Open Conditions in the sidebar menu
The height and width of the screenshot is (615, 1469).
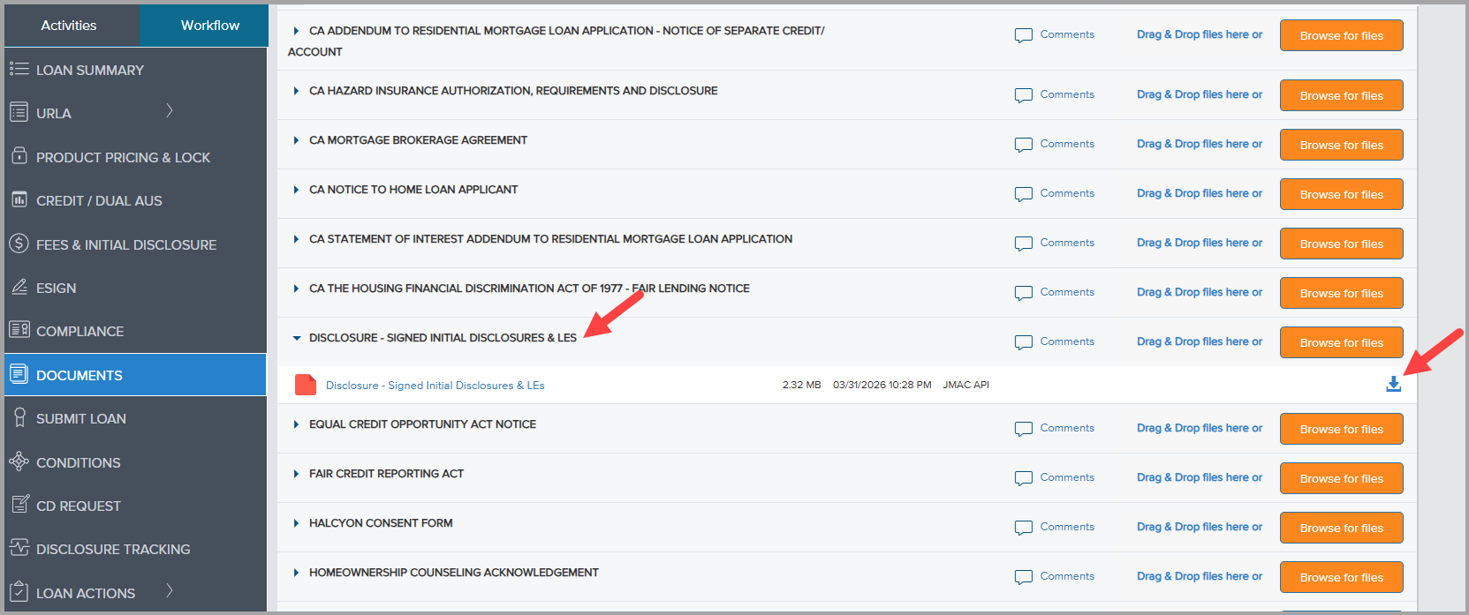[79, 462]
